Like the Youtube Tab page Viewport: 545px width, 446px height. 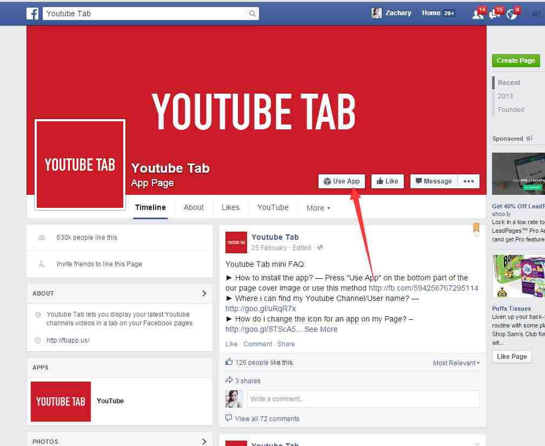pos(388,181)
